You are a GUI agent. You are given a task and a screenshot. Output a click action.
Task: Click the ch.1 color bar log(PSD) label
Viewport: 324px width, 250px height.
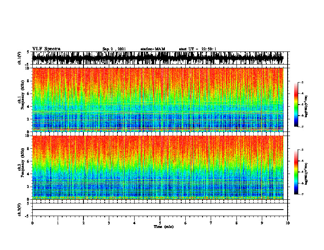point(306,107)
